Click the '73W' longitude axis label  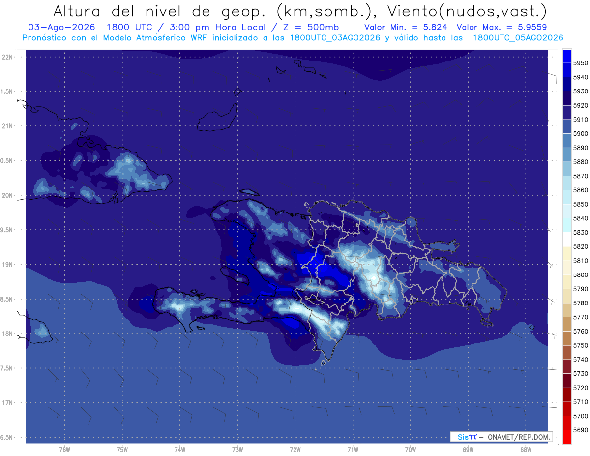pos(237,449)
